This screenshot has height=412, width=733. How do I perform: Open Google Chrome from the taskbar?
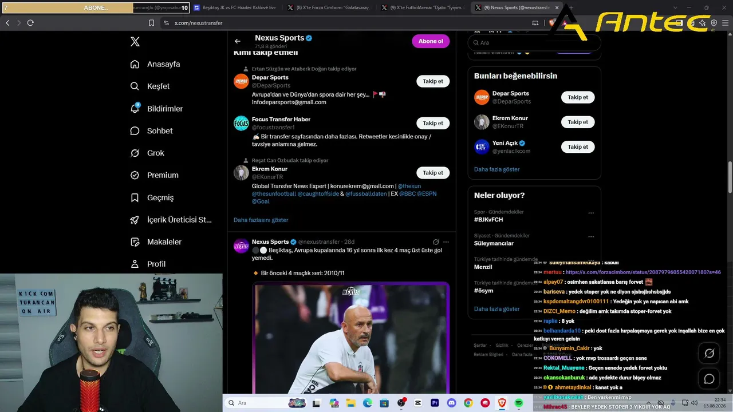click(x=468, y=403)
